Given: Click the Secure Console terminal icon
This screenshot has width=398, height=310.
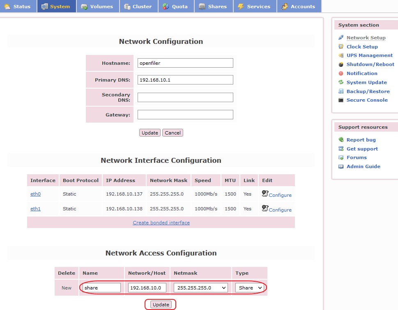Looking at the screenshot, I should pyautogui.click(x=341, y=100).
